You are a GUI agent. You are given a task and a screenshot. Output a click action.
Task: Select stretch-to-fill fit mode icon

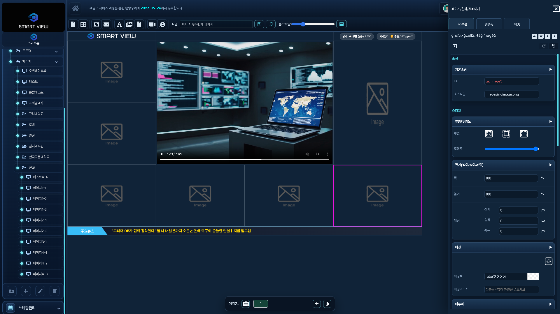489,134
